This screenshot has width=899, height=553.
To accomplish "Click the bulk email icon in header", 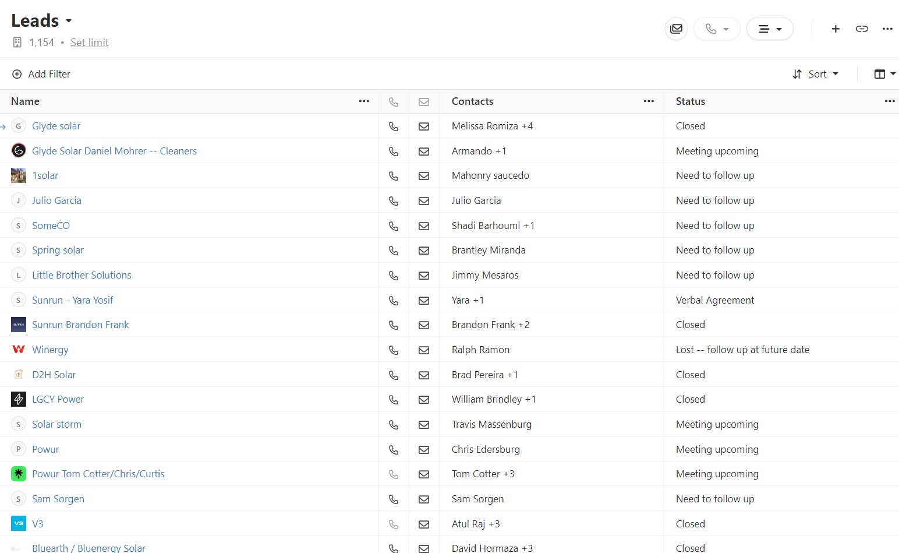I will click(x=676, y=29).
